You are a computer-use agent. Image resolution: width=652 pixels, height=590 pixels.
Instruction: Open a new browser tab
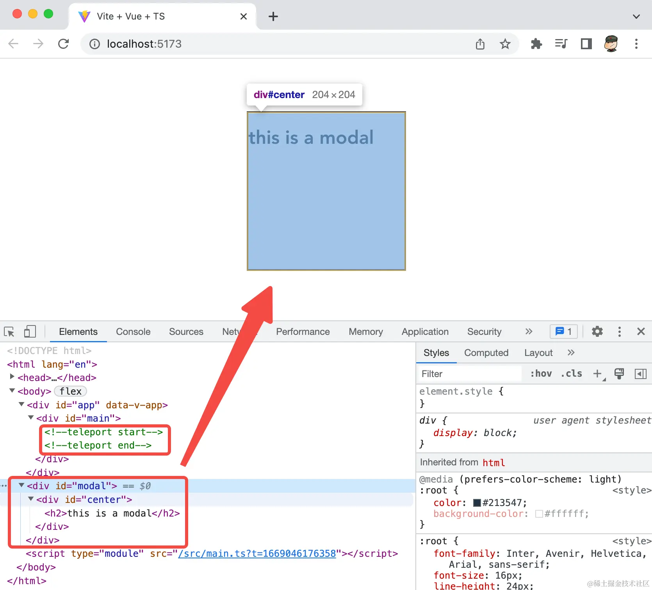(273, 16)
